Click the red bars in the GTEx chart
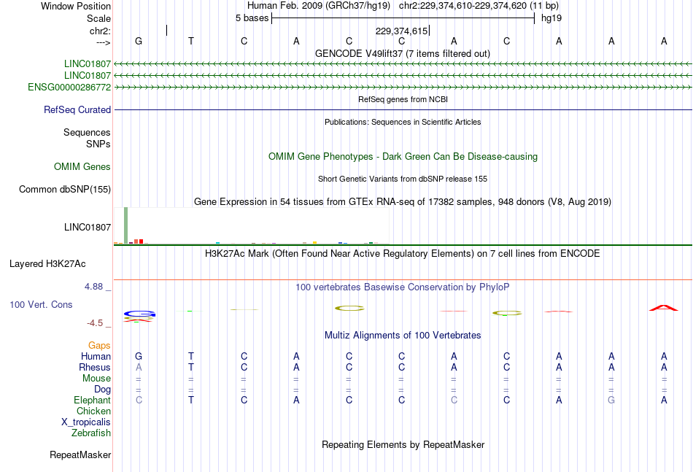693x472 pixels. tap(139, 241)
